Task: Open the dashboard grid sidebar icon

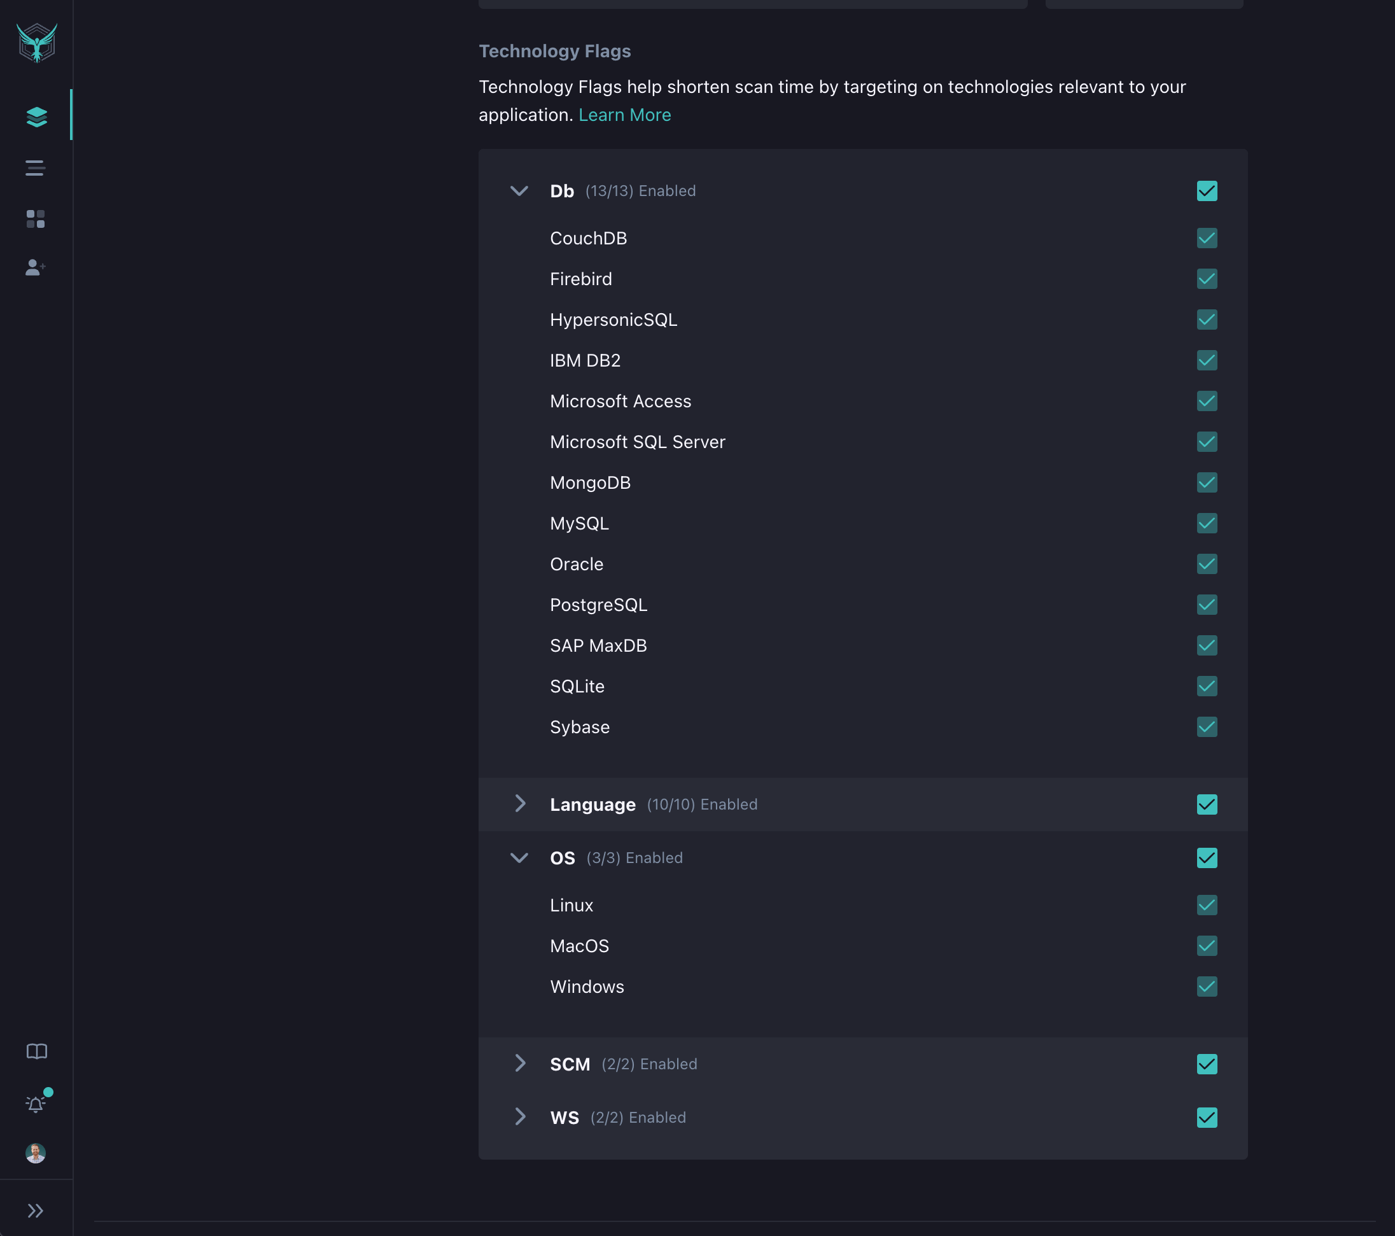Action: point(36,219)
